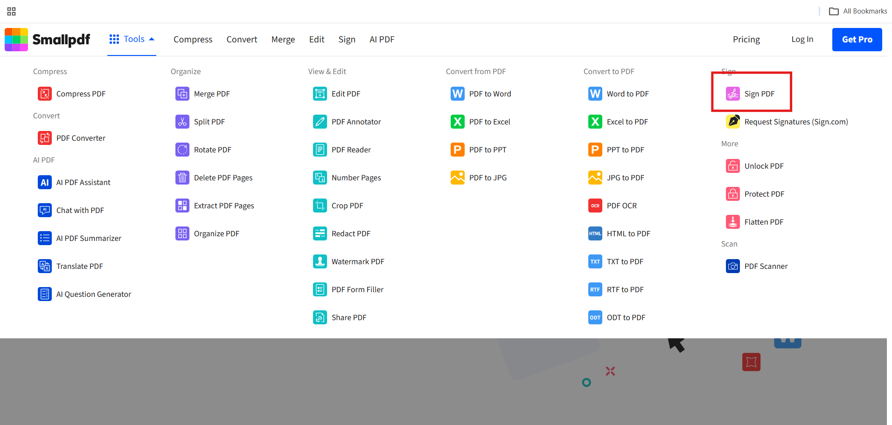Viewport: 892px width, 425px height.
Task: Open AI PDF in the top navigation
Action: (382, 40)
